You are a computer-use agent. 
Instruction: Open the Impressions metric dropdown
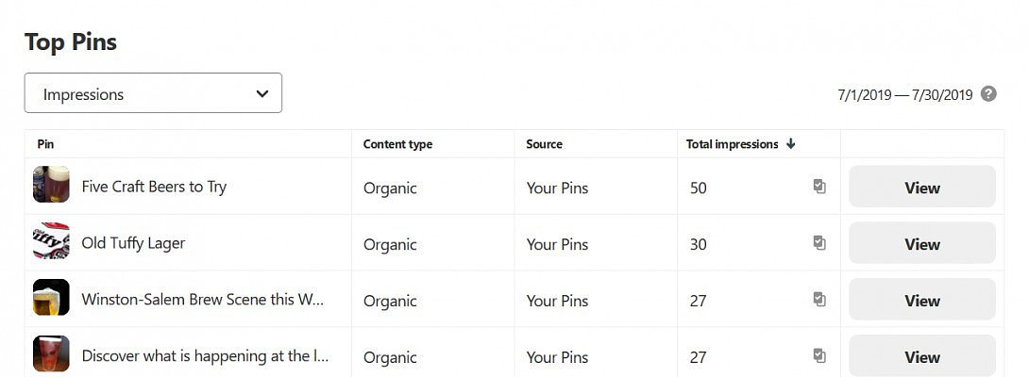[153, 93]
